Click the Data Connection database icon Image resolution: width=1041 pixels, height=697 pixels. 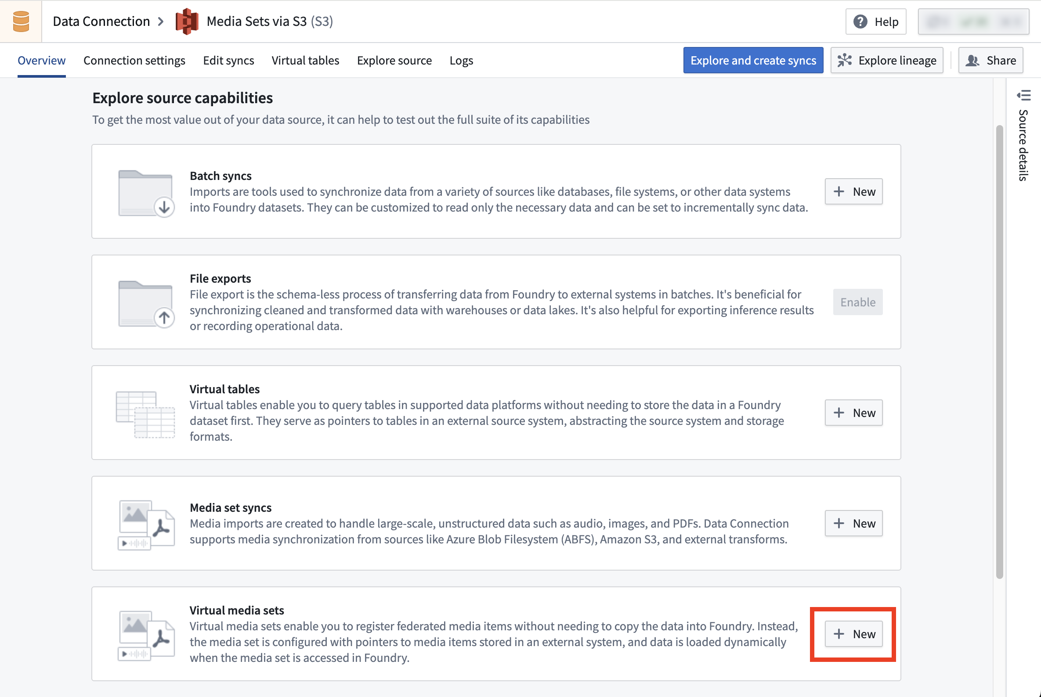pos(21,22)
